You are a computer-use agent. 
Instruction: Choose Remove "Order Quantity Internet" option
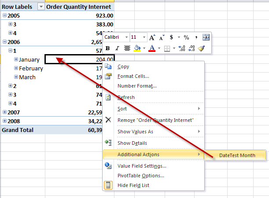click(x=155, y=120)
